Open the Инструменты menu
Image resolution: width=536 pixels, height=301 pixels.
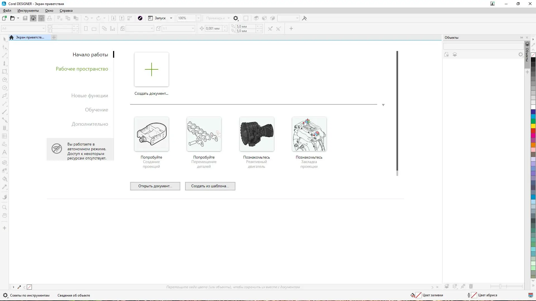coord(28,11)
